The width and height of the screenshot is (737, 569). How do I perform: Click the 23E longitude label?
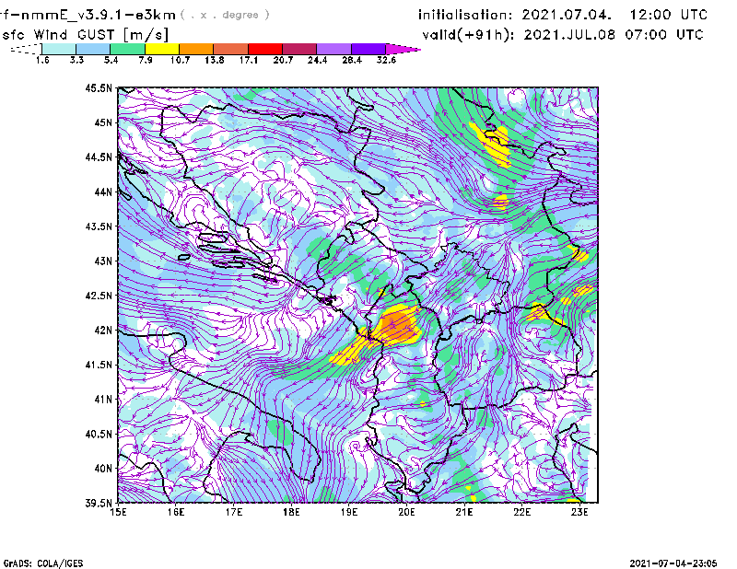click(579, 512)
